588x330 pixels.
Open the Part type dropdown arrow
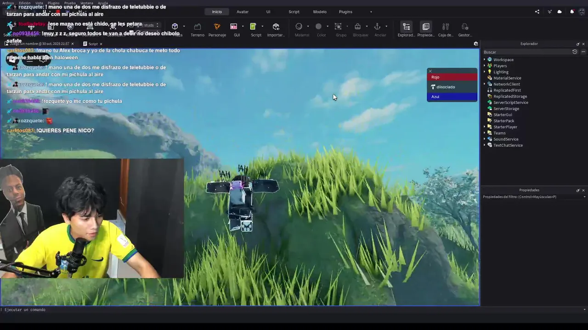coord(184,27)
